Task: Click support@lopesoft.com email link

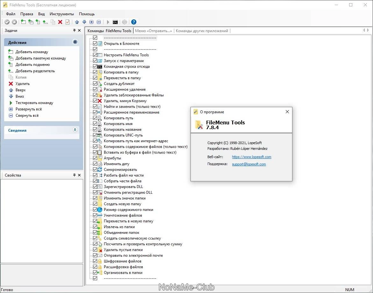Action: [249, 164]
